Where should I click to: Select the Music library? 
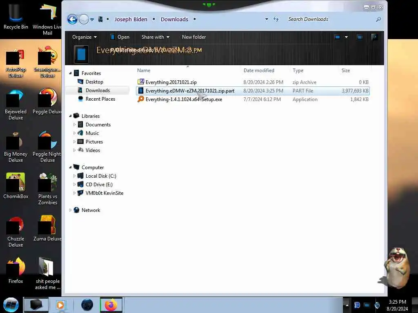[x=92, y=133]
